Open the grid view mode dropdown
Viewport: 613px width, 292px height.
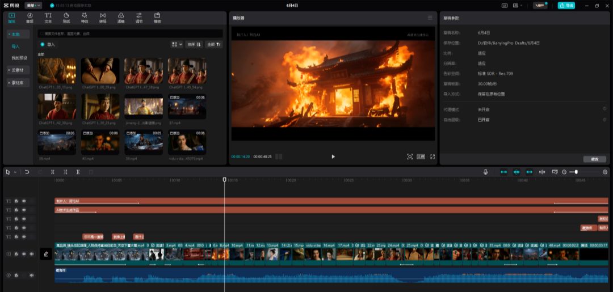coord(177,44)
